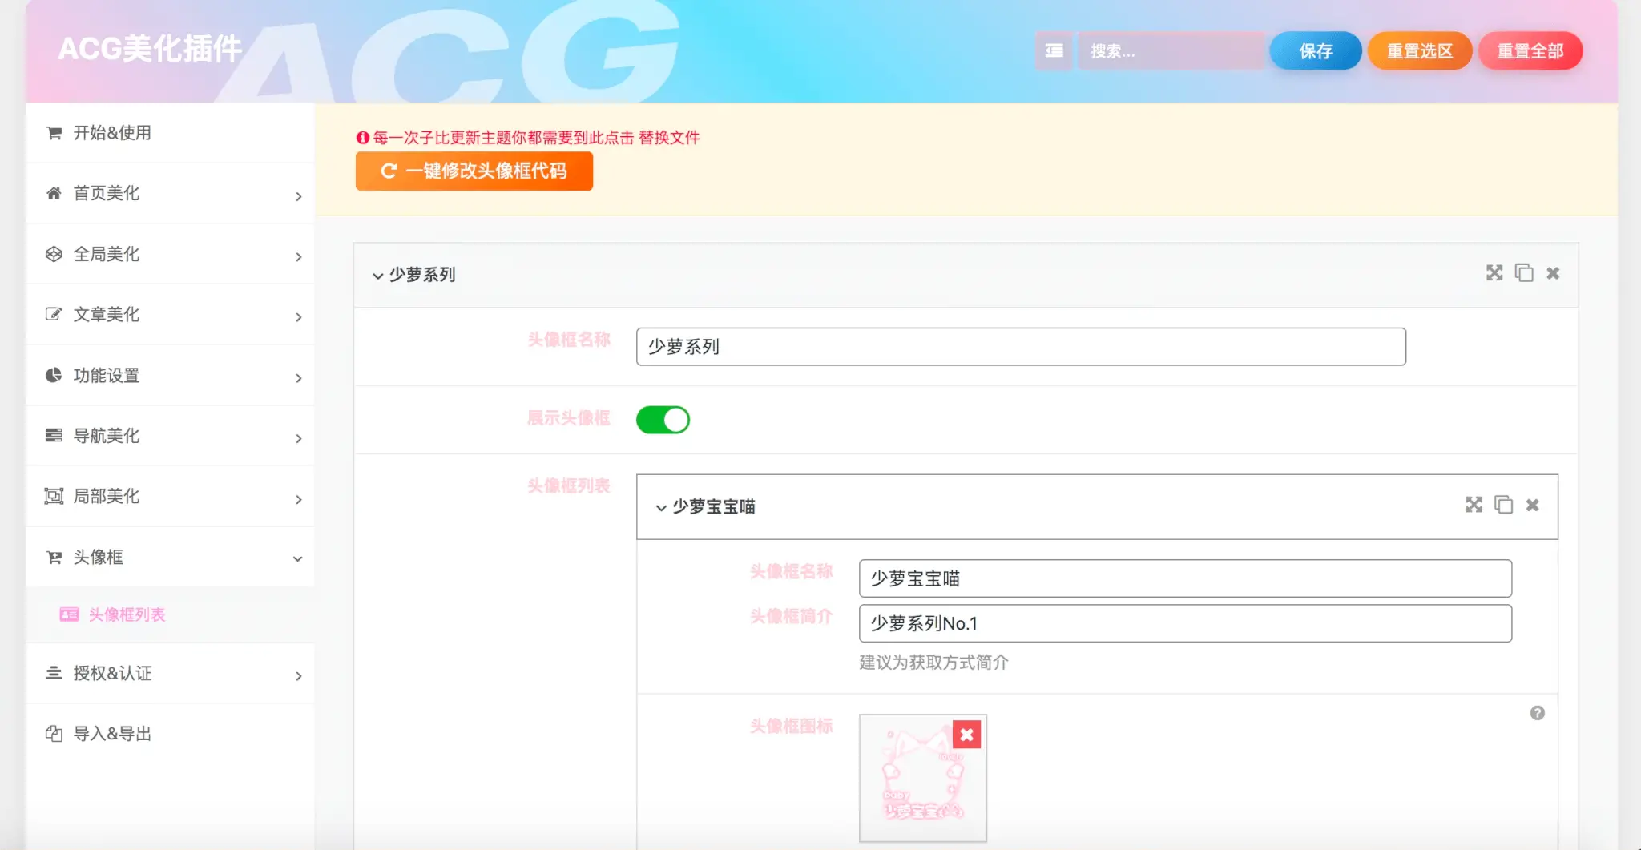Disable the 展示头像框 toggle
Viewport: 1641px width, 850px height.
tap(663, 419)
